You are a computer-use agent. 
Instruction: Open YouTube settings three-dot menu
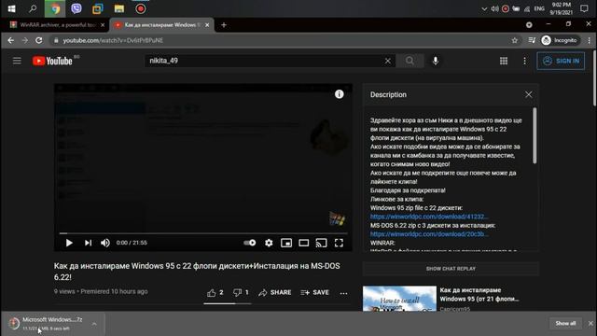tap(524, 61)
